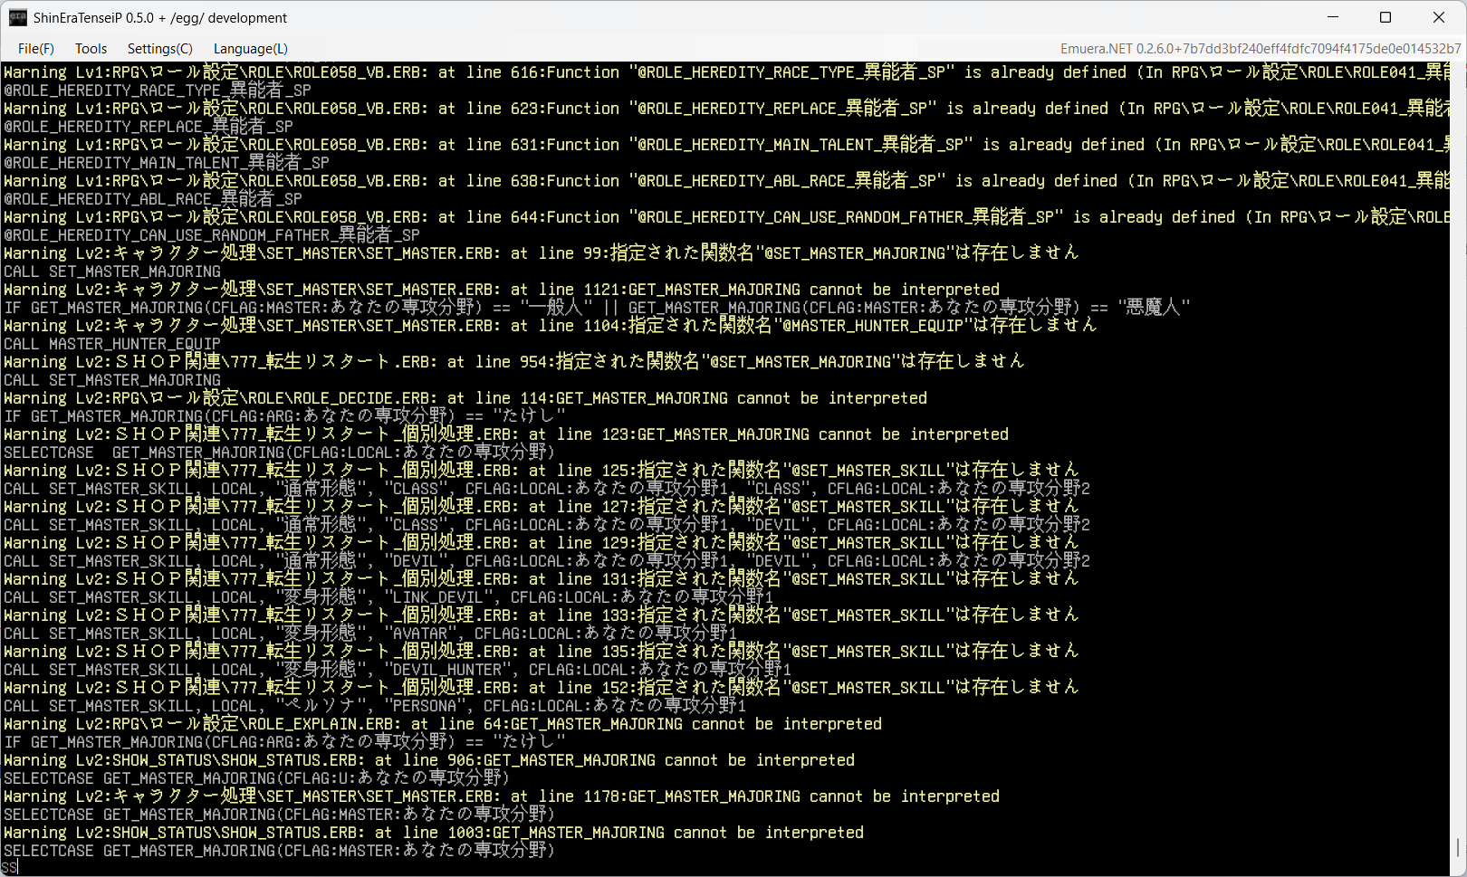
Task: Click the Emuera.NET version text
Action: (1261, 49)
